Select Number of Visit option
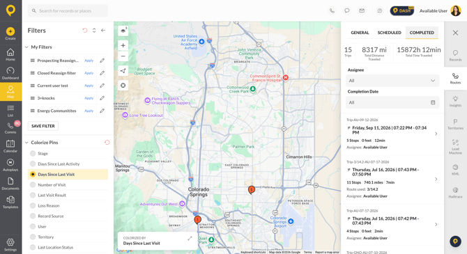The height and width of the screenshot is (254, 467). (x=68, y=184)
